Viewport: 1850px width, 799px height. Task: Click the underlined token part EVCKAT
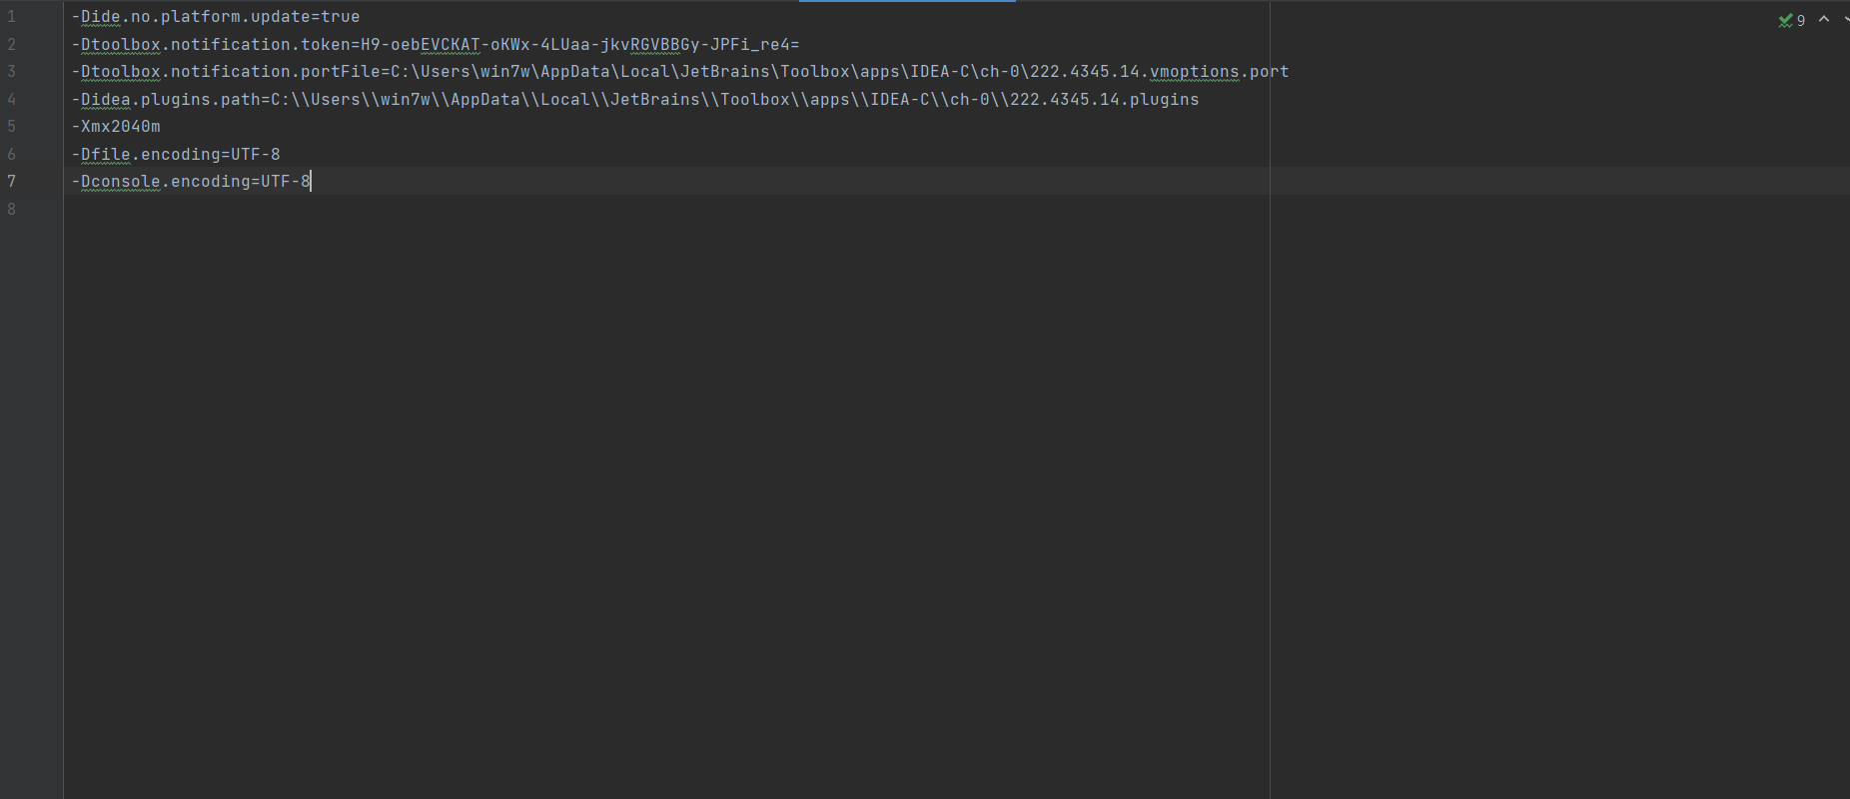click(451, 44)
